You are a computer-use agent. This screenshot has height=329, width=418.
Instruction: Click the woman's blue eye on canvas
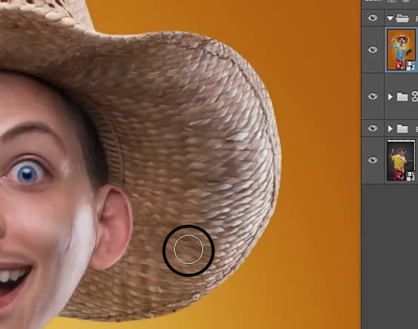[x=27, y=174]
